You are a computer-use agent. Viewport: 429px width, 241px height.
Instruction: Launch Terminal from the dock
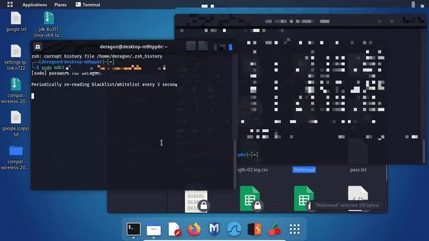tap(133, 229)
